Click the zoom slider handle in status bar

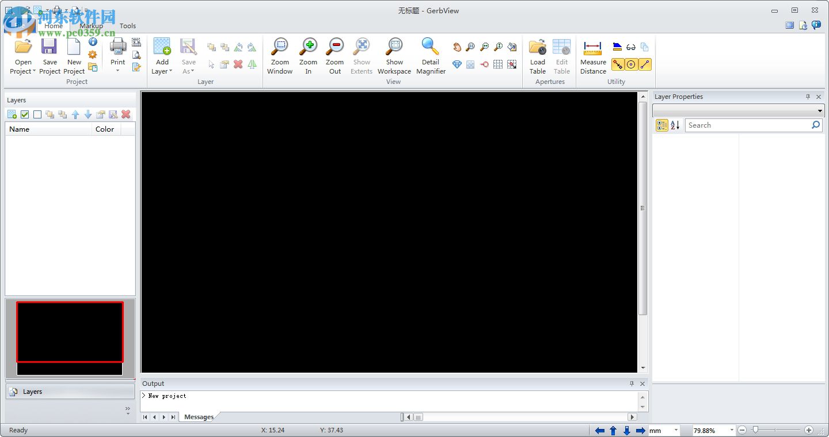click(x=755, y=430)
